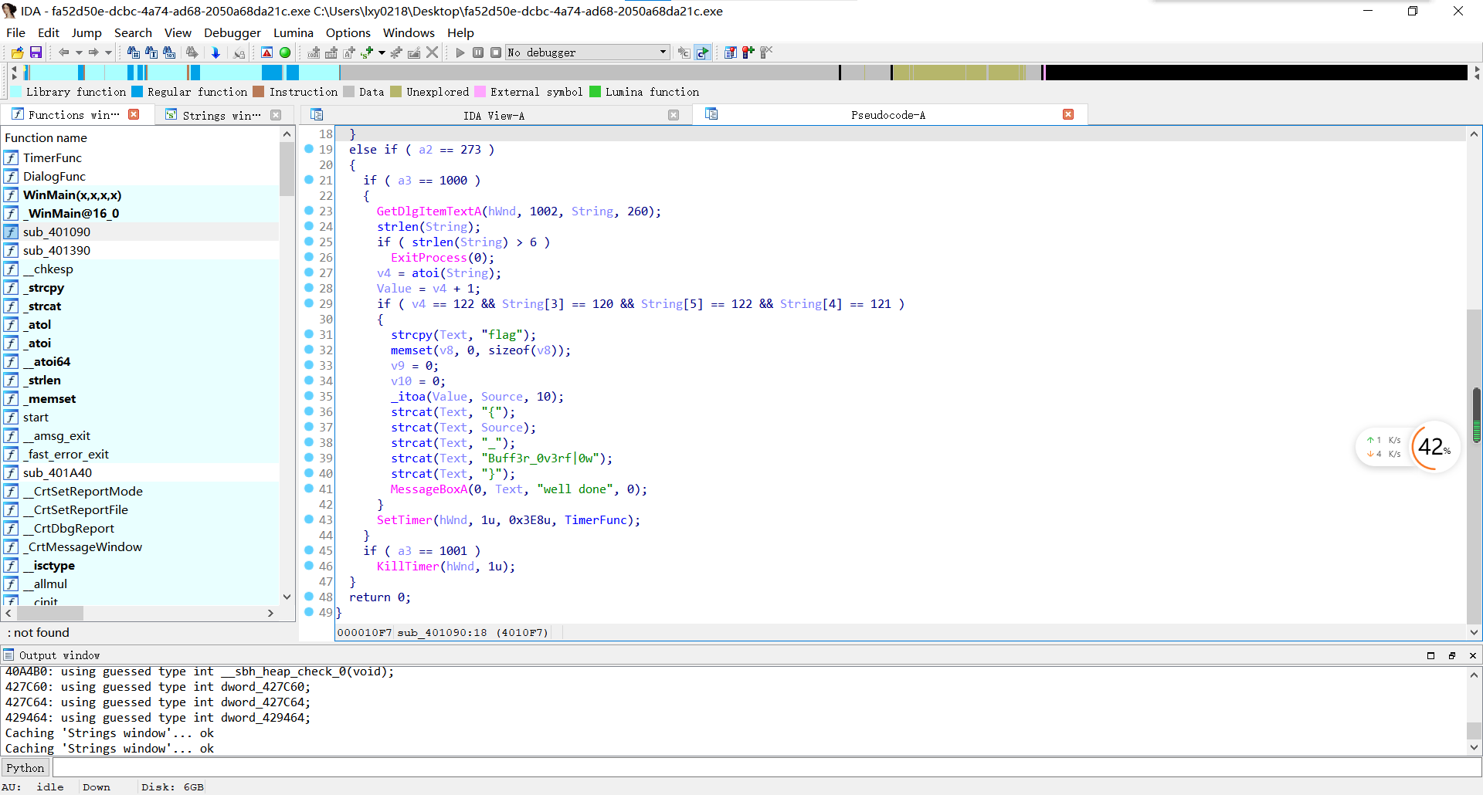
Task: Toggle breakpoint dot on line 41
Action: click(309, 489)
